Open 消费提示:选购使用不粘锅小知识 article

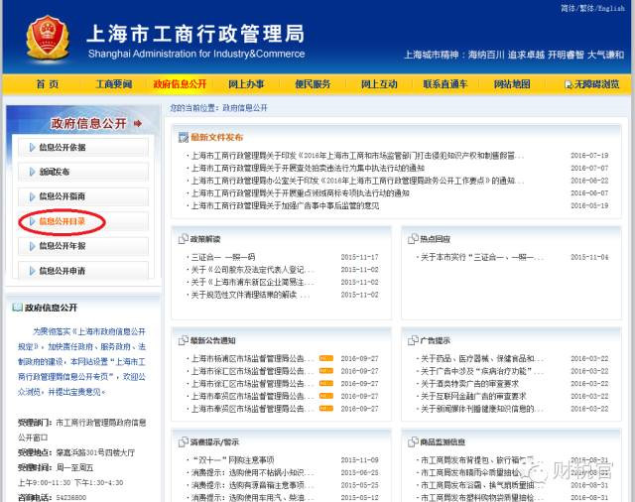(252, 473)
